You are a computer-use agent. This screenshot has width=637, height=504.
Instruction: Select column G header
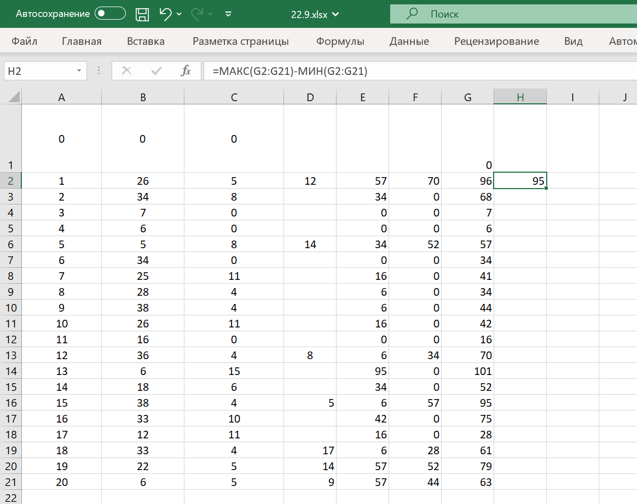pyautogui.click(x=467, y=97)
